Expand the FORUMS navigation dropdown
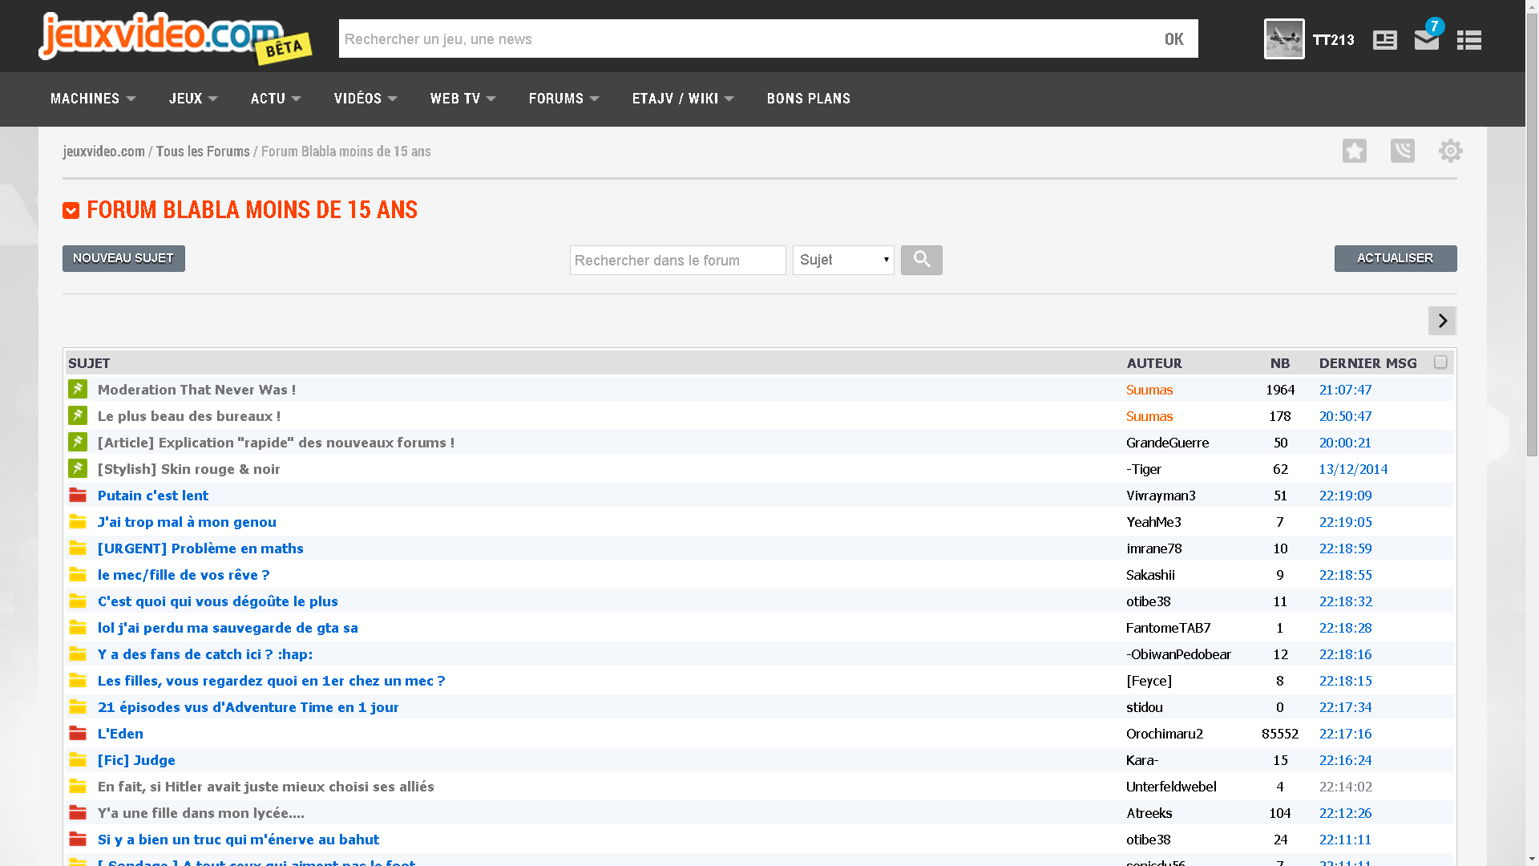Image resolution: width=1539 pixels, height=866 pixels. [563, 99]
